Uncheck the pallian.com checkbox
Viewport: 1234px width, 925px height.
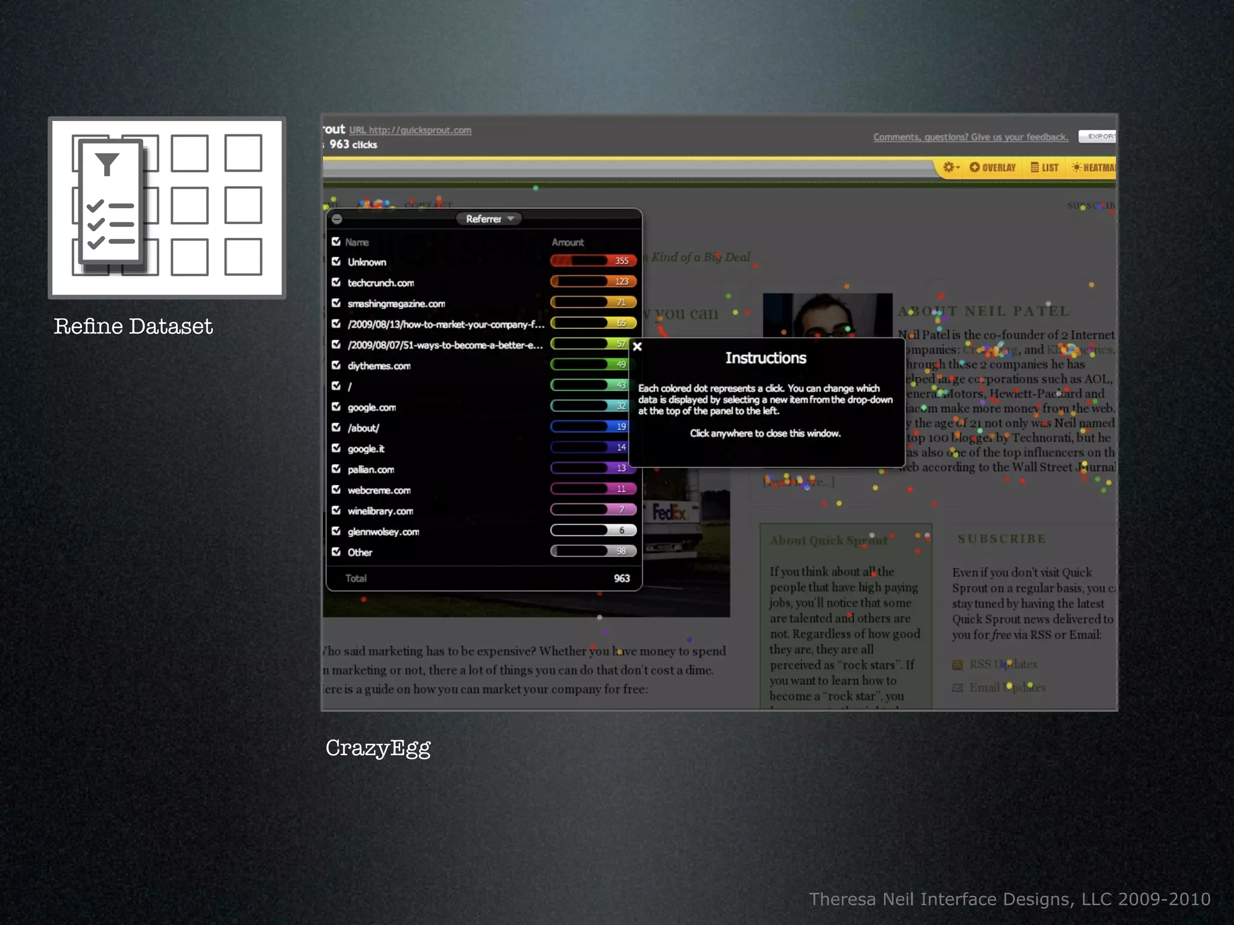[336, 469]
